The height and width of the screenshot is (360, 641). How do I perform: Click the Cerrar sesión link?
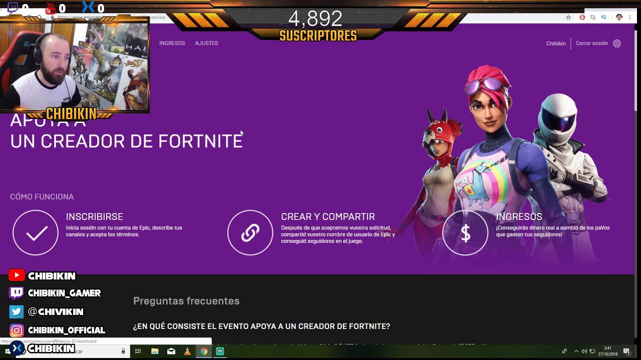(x=591, y=43)
